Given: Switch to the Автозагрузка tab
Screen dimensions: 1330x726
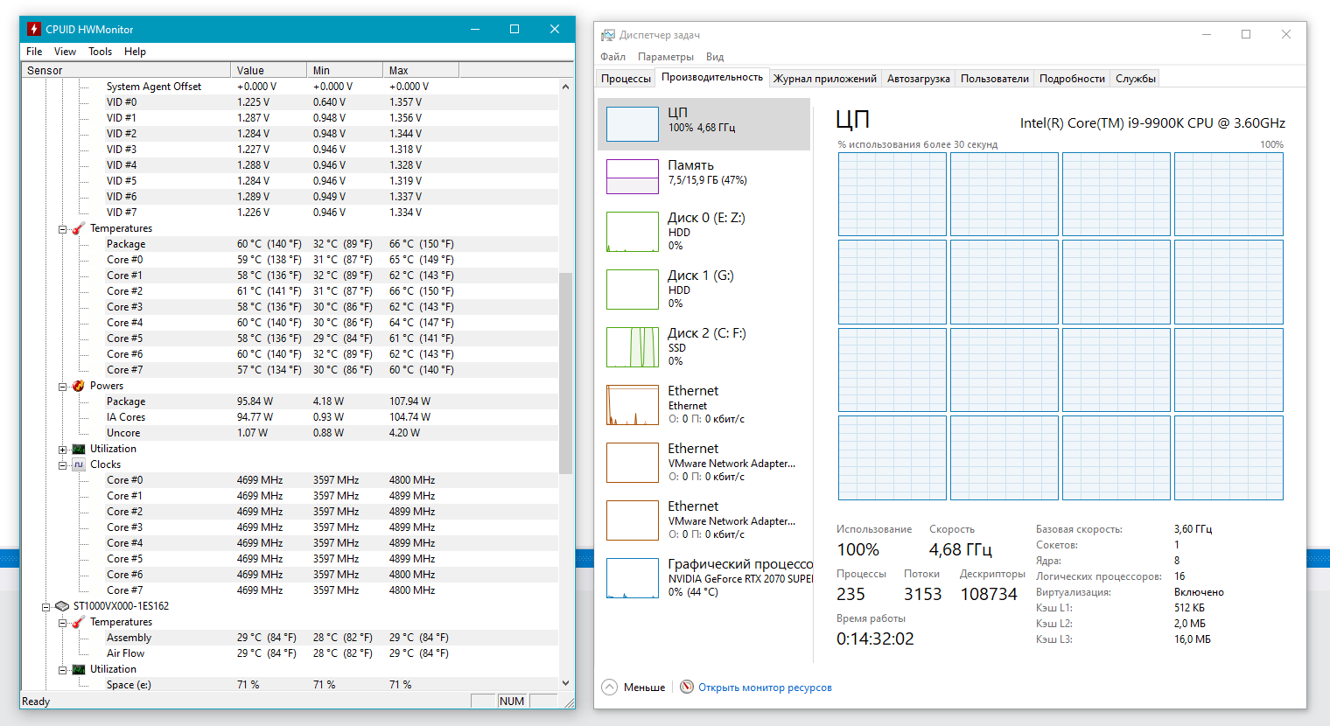Looking at the screenshot, I should click(x=918, y=79).
